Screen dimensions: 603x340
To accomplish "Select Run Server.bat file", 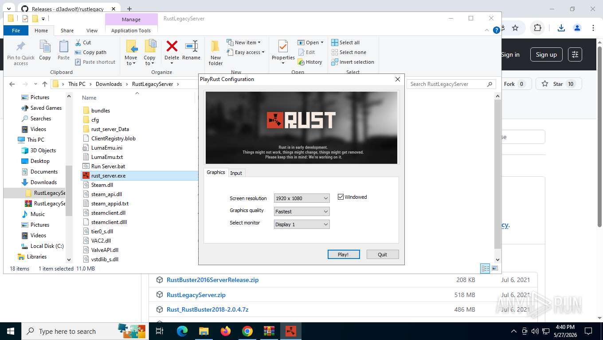I will coord(108,166).
